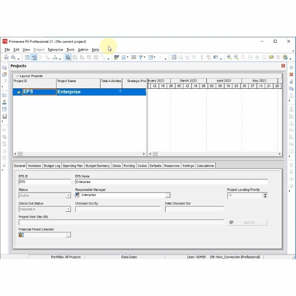Open the Status dropdown
The width and height of the screenshot is (296, 296).
pyautogui.click(x=68, y=196)
